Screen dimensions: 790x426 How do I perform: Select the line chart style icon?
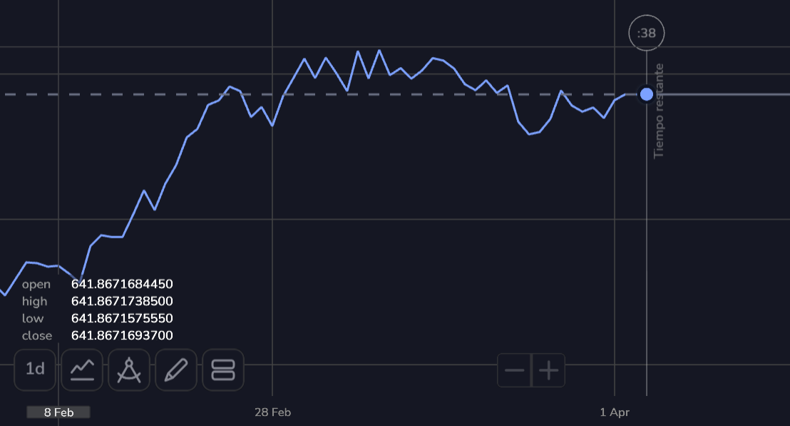coord(81,370)
